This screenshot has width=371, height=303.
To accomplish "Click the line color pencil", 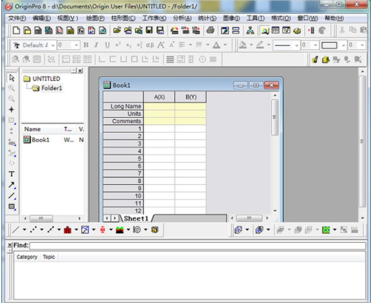I will pos(260,45).
